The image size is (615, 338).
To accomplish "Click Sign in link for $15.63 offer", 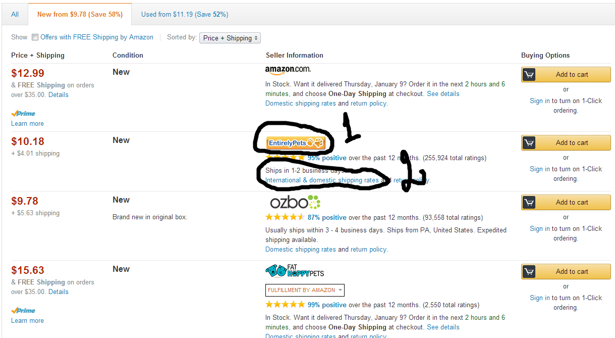I will pos(540,298).
